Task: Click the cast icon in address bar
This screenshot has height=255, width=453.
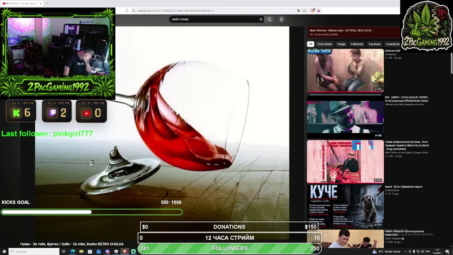Action: 305,11
